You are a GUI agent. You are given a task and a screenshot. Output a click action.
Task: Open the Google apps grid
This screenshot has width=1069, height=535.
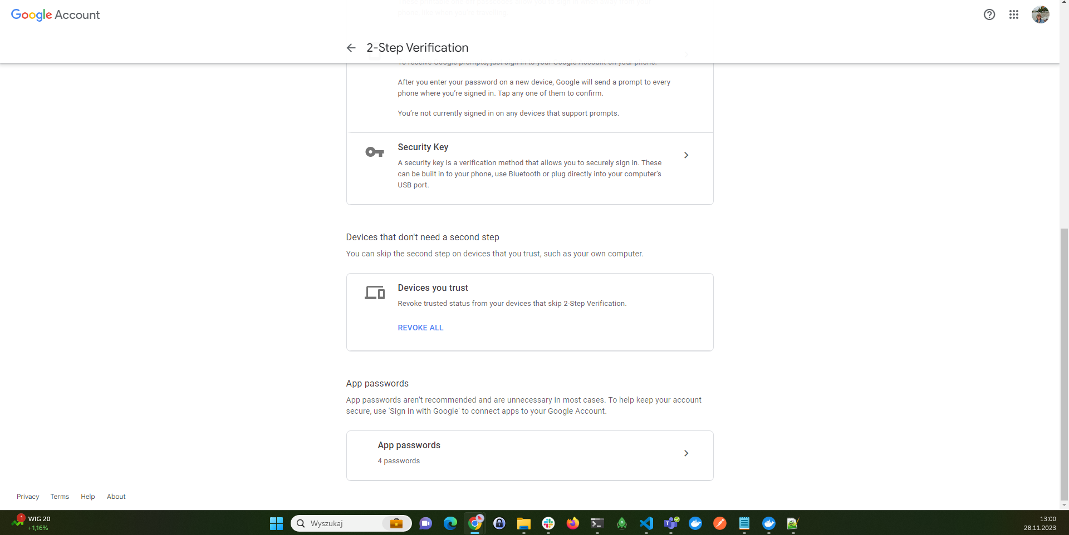pyautogui.click(x=1014, y=15)
